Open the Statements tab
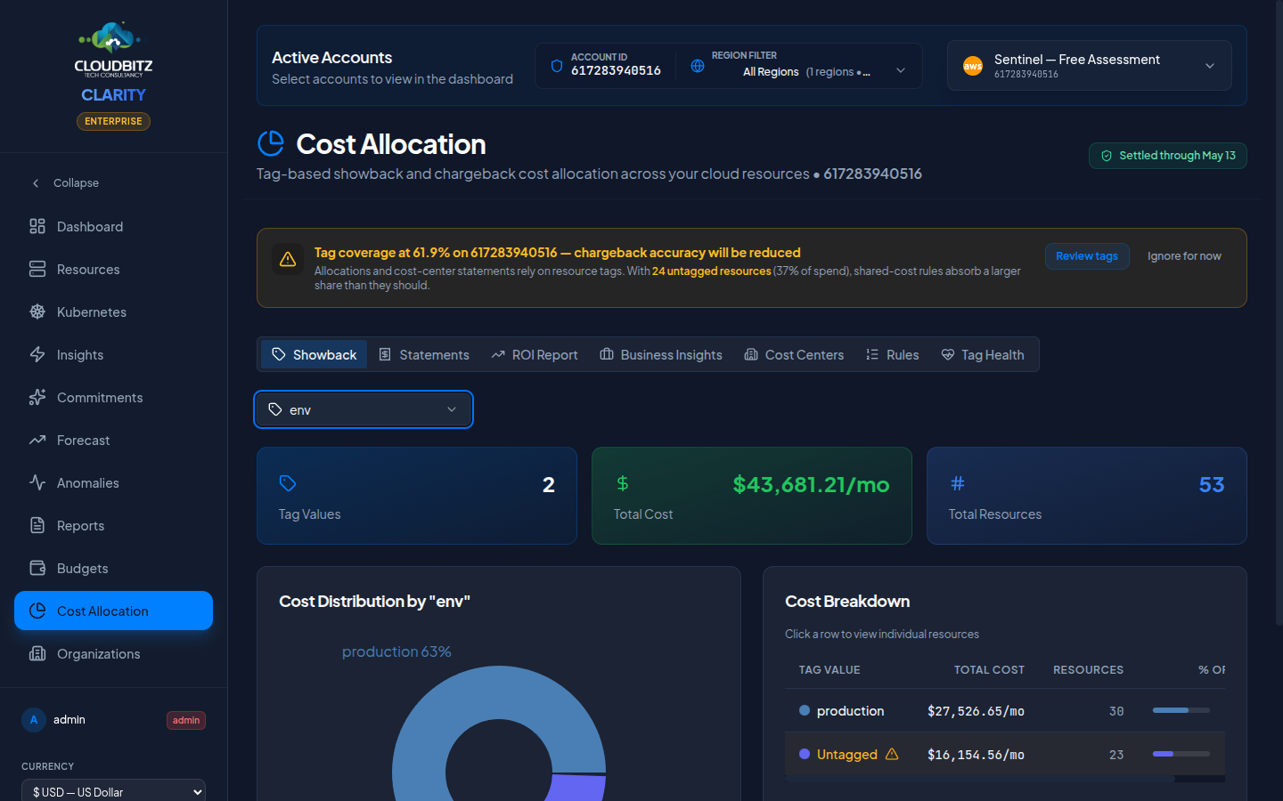Image resolution: width=1283 pixels, height=801 pixels. (x=424, y=354)
